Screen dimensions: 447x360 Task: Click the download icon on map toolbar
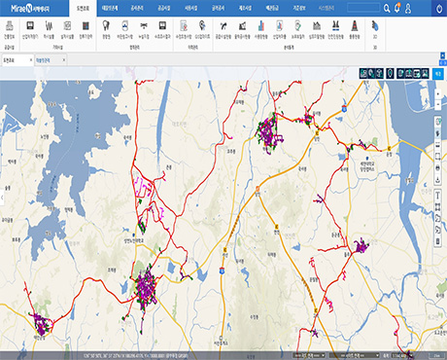click(x=437, y=179)
